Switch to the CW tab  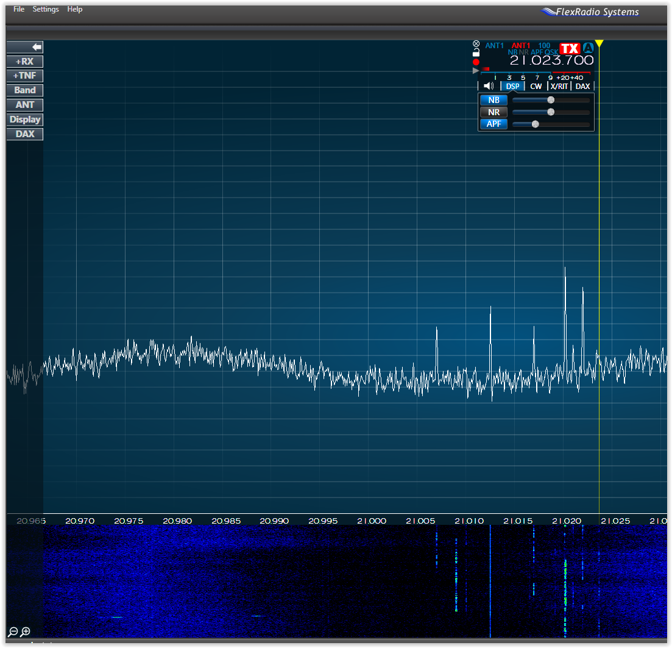click(536, 86)
